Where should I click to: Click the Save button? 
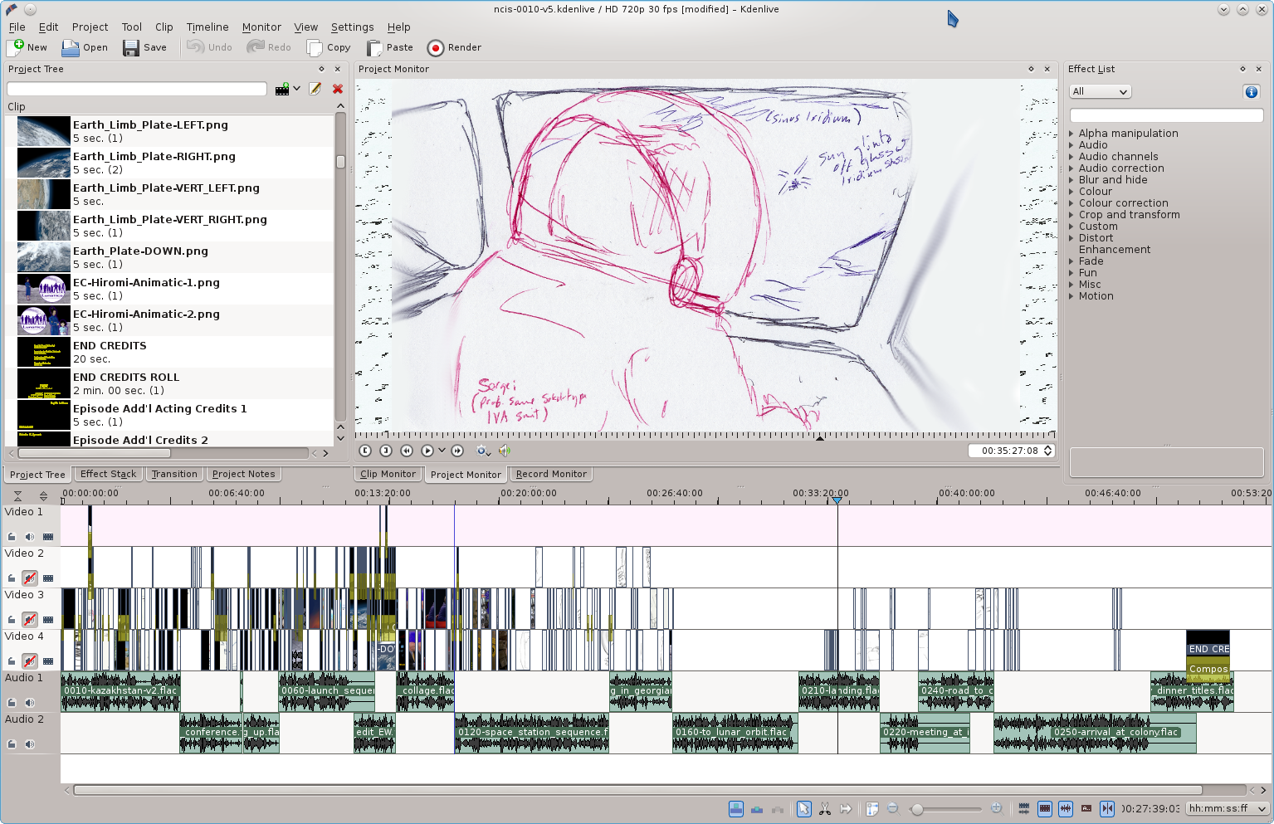click(x=144, y=47)
